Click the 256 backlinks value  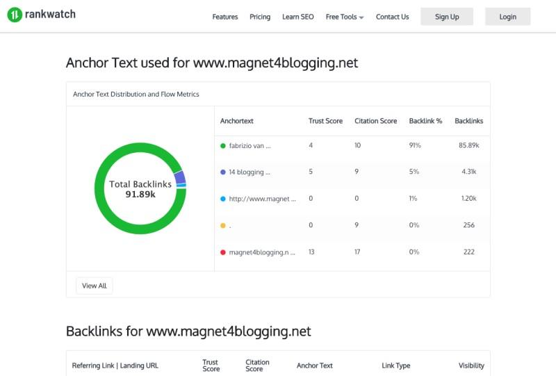click(468, 225)
